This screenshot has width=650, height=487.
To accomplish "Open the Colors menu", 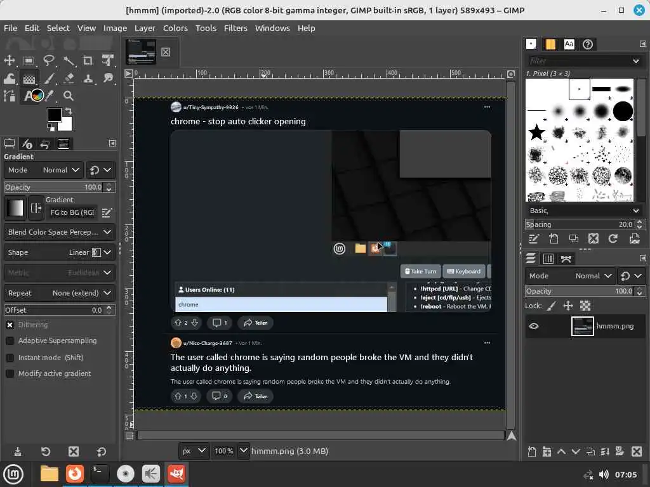I will (x=175, y=28).
